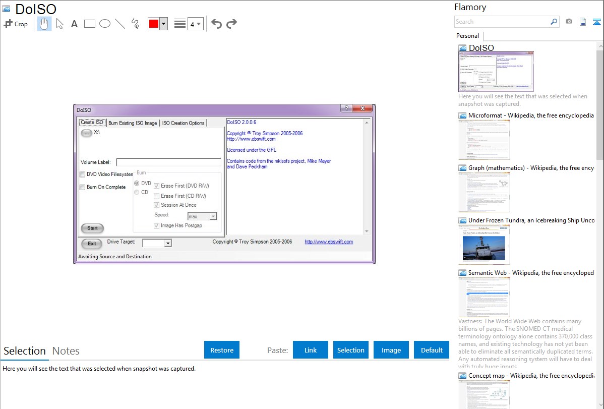Image resolution: width=604 pixels, height=409 pixels.
Task: Toggle DVD Video Filesystem checkbox
Action: click(82, 174)
